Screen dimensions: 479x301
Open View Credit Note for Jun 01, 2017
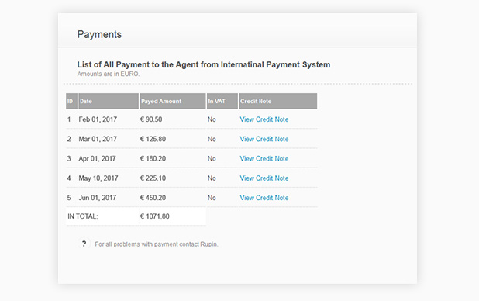[264, 198]
